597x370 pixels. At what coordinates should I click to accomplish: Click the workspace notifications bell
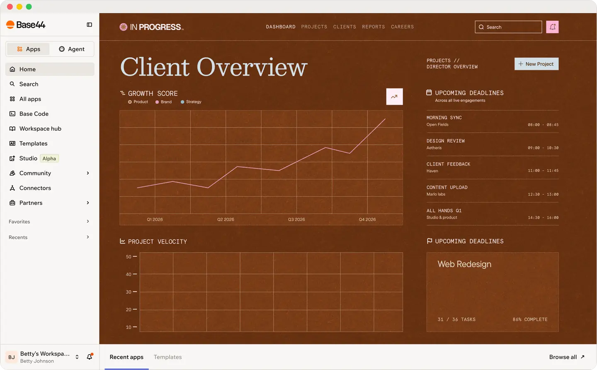[x=90, y=357]
